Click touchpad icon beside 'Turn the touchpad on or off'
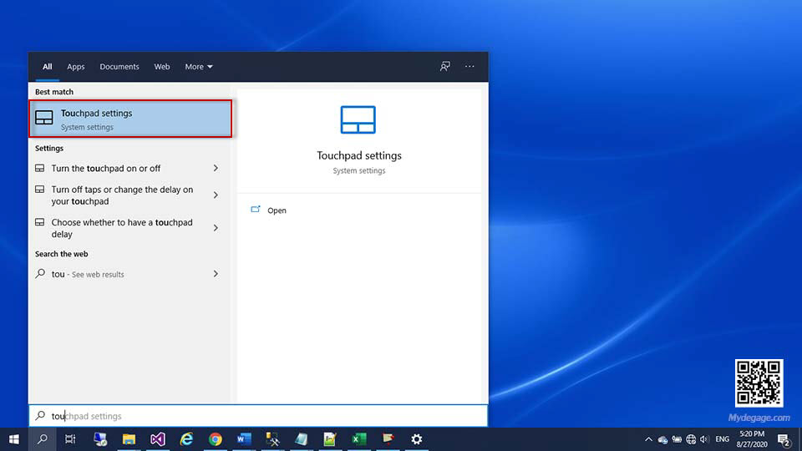 point(39,168)
